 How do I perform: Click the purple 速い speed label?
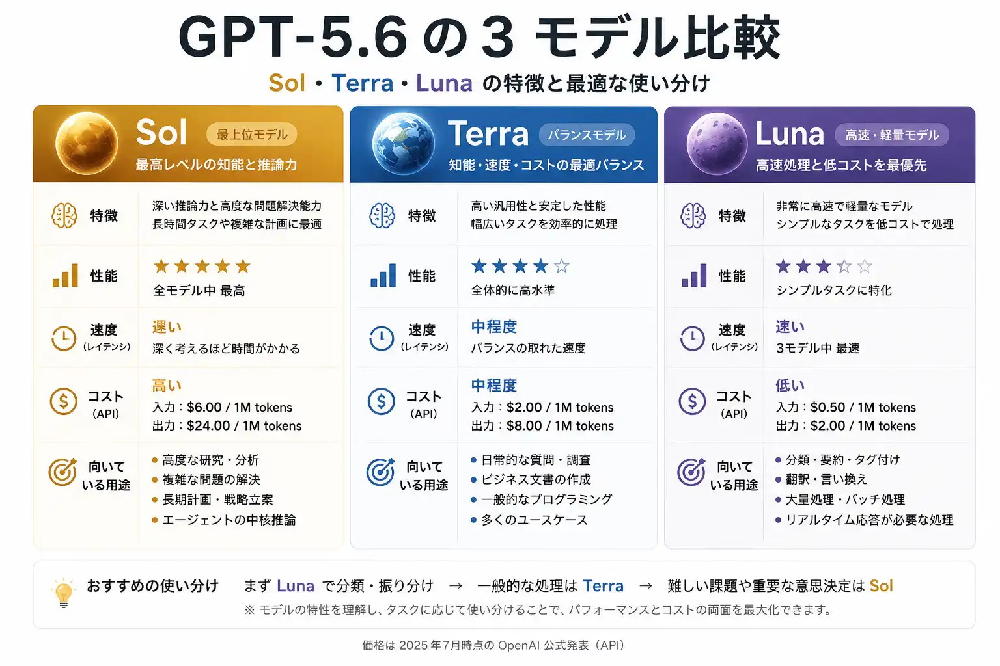[790, 327]
